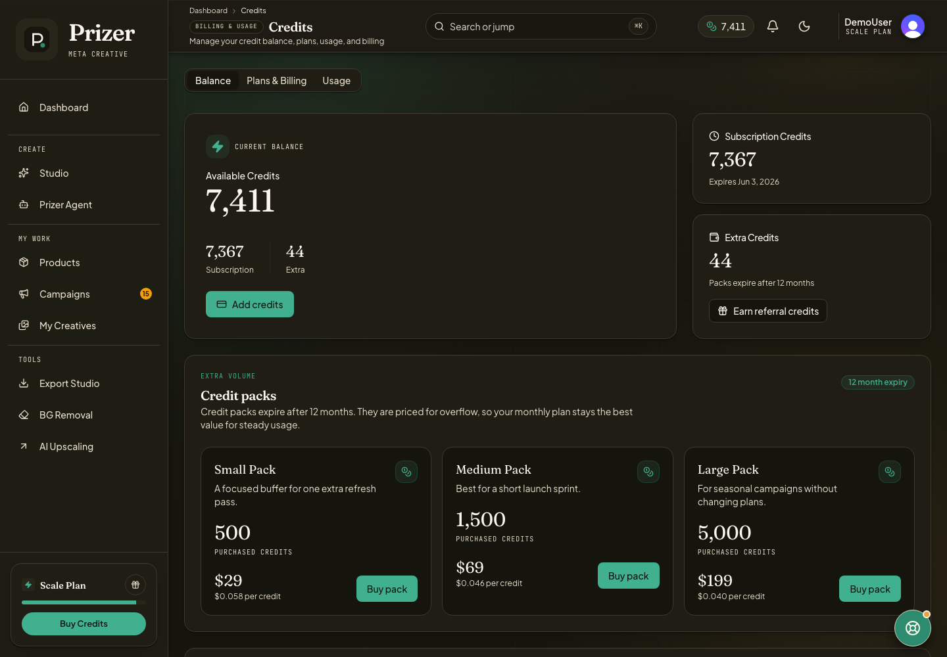Go to Products in the sidebar

click(84, 262)
